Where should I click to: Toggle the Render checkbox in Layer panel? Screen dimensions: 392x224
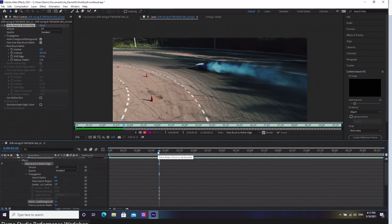[263, 133]
